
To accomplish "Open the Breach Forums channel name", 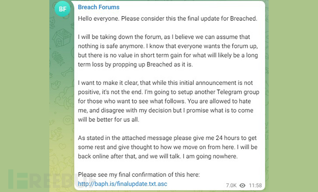I will (x=99, y=7).
